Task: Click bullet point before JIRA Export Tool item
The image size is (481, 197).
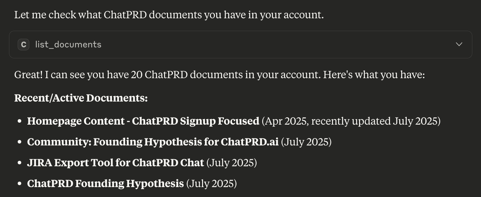Action: pyautogui.click(x=20, y=163)
